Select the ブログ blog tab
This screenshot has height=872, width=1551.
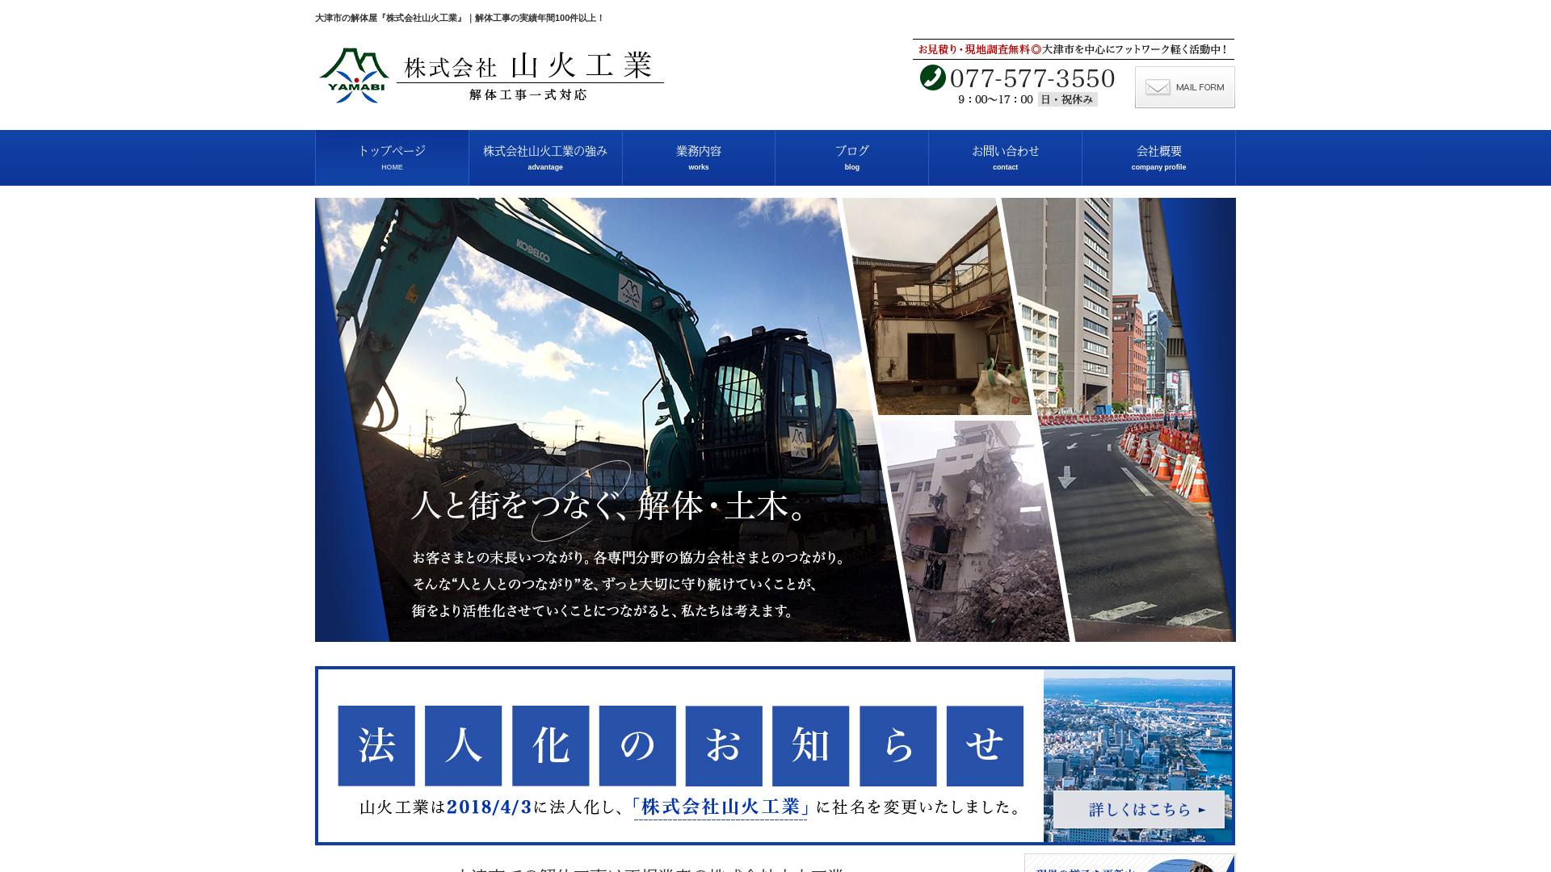[851, 157]
